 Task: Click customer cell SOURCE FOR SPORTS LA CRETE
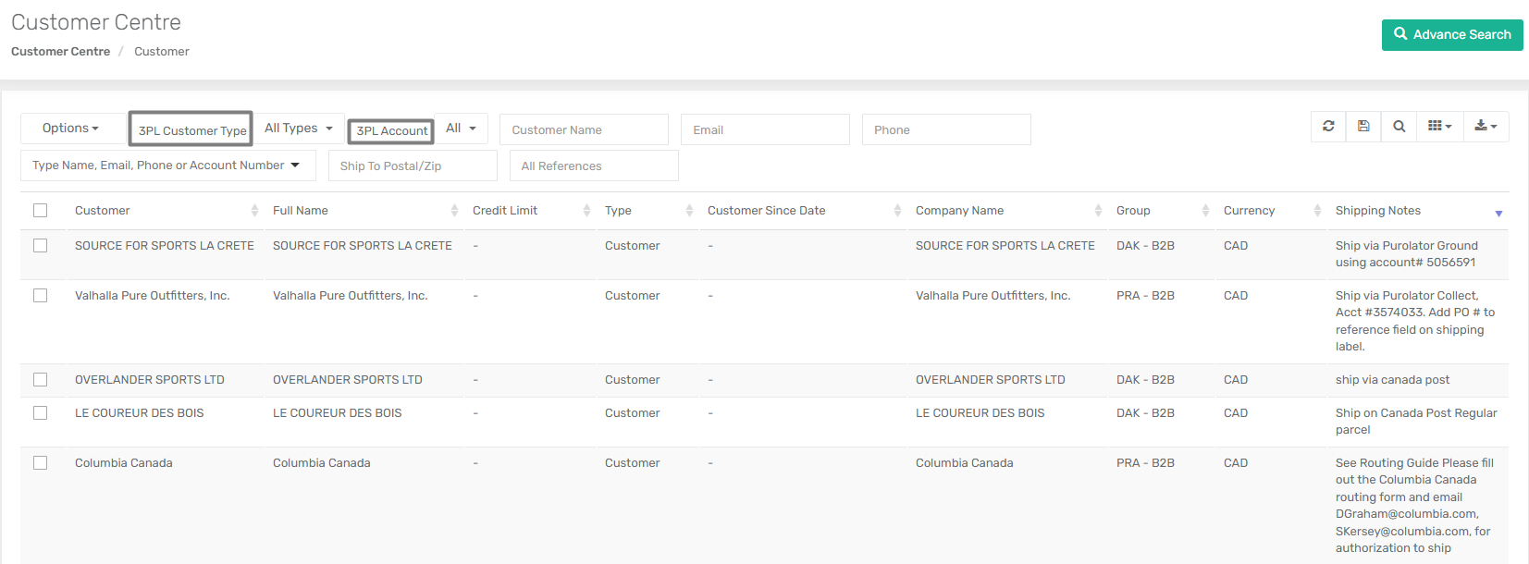click(165, 246)
